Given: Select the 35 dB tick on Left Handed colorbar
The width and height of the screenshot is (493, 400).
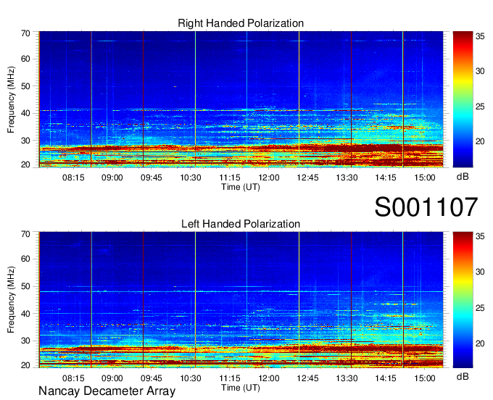Looking at the screenshot, I should click(480, 237).
